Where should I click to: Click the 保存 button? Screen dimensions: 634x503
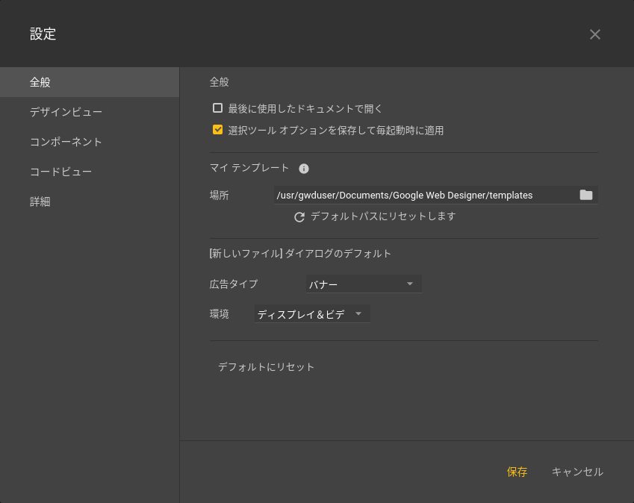(x=518, y=472)
